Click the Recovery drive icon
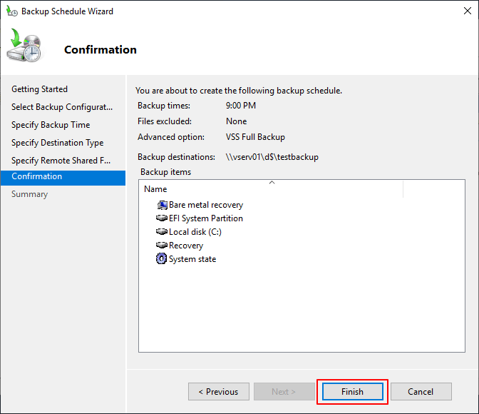This screenshot has width=479, height=414. point(162,245)
